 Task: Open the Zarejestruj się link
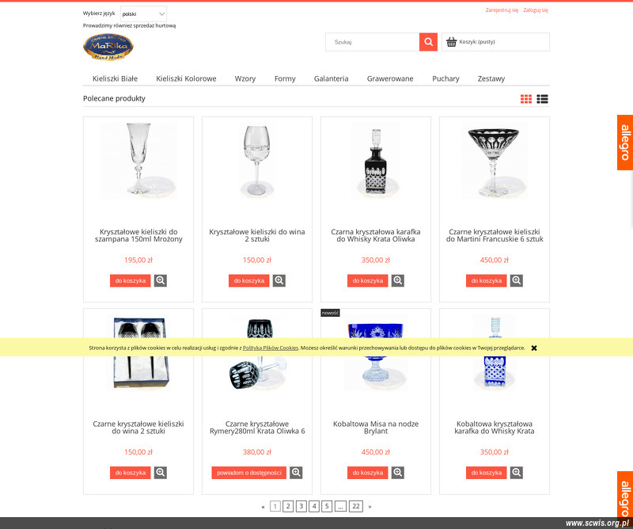(502, 10)
